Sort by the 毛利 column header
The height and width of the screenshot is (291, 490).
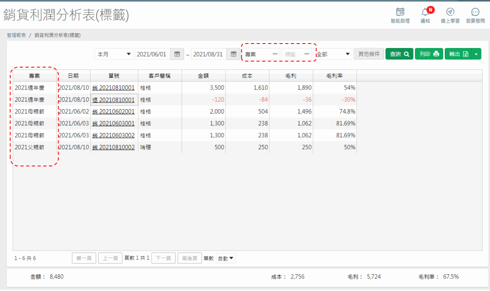pos(291,76)
